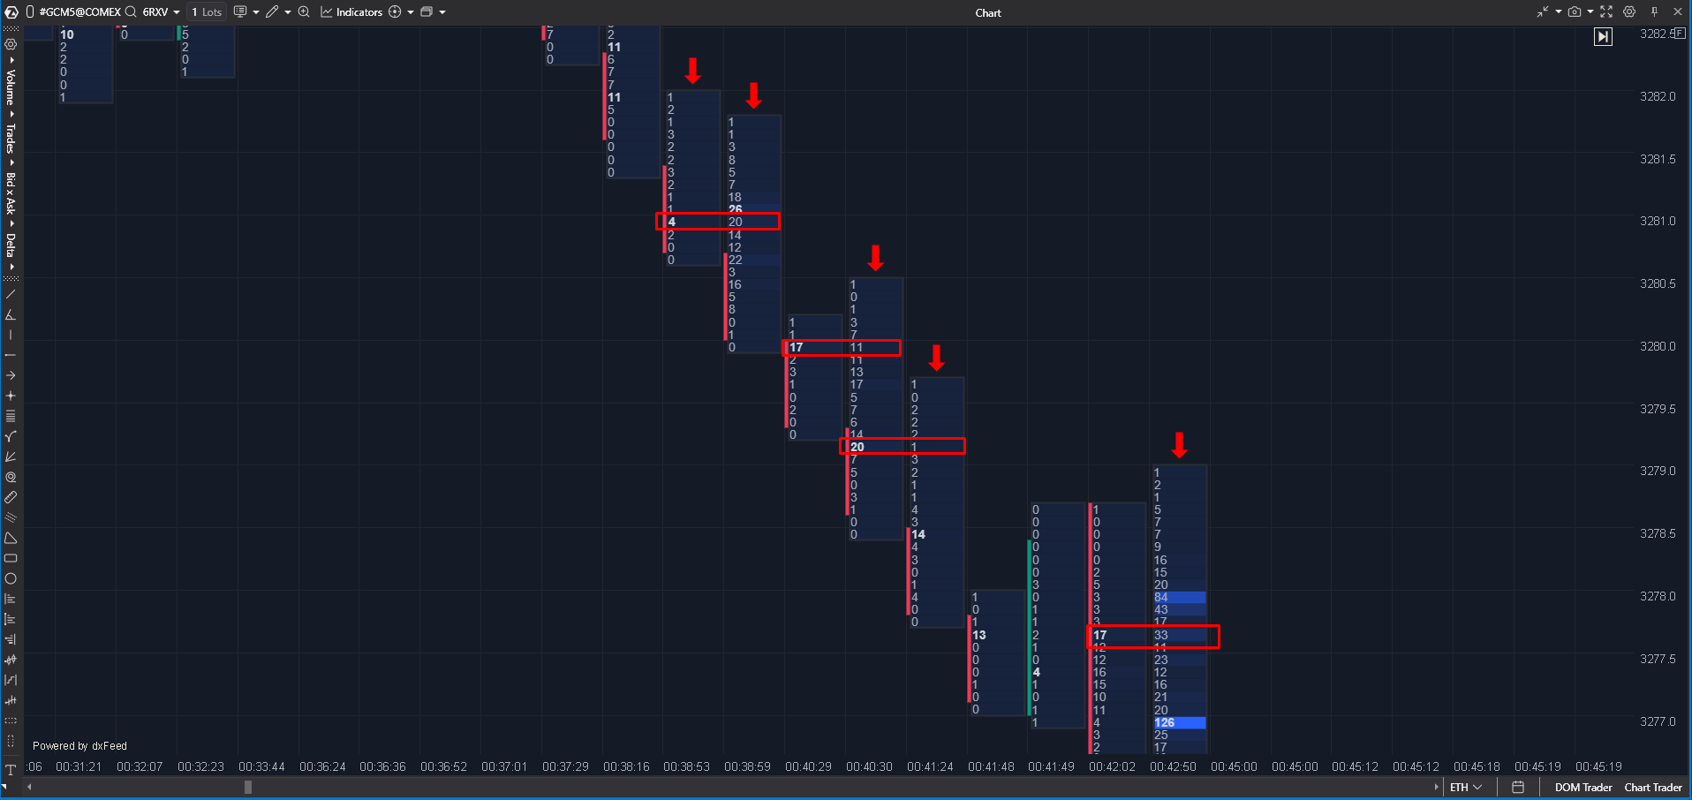Click the #GCM5@COMEX symbol field

tap(79, 12)
